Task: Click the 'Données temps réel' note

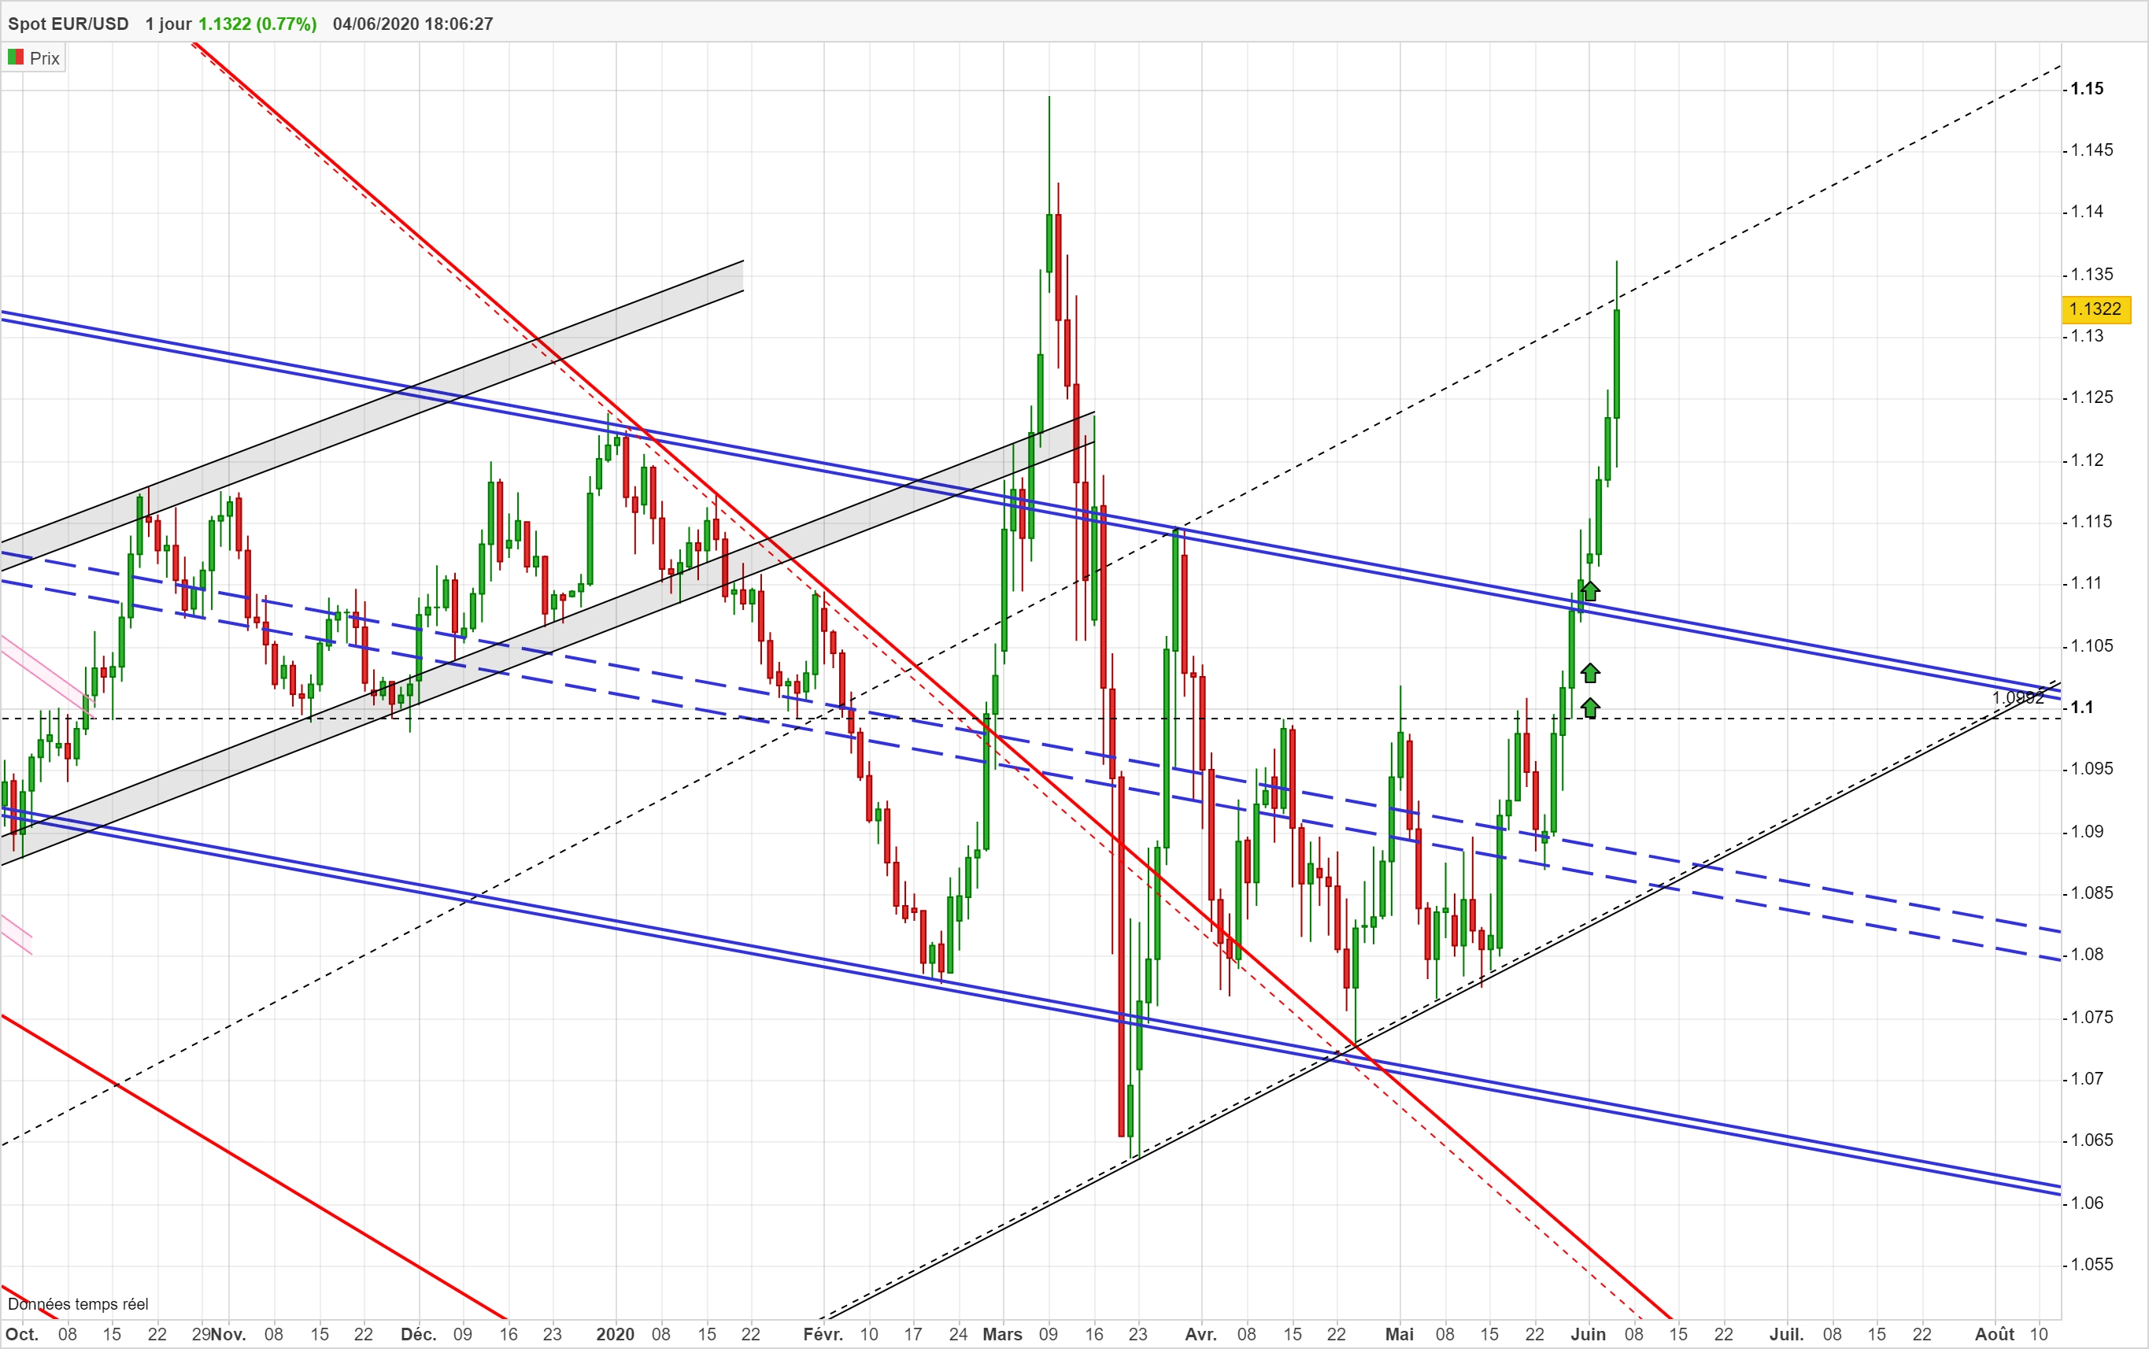Action: click(79, 1303)
